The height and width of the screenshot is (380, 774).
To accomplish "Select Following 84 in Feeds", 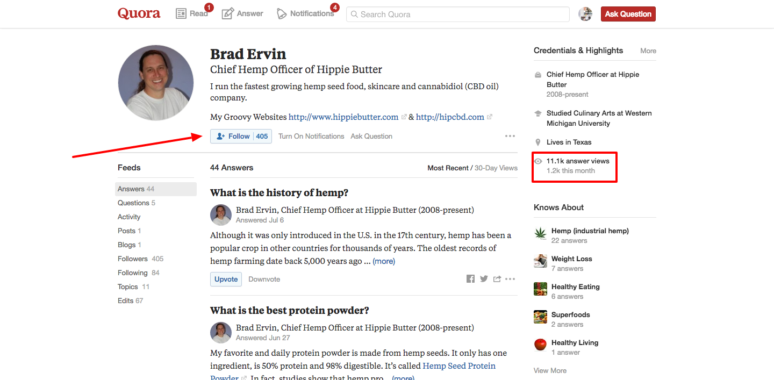I will tap(139, 273).
